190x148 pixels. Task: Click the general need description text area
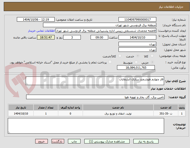(x=95, y=81)
